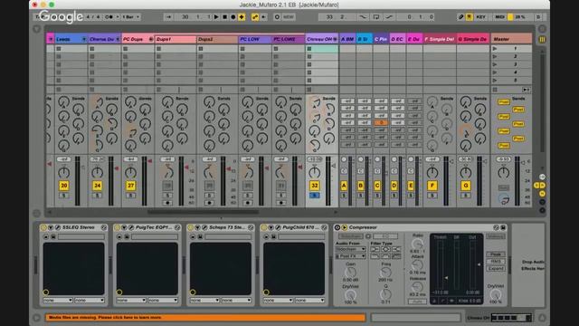This screenshot has width=579, height=326.
Task: Open the MIDI map mode
Action: (499, 17)
